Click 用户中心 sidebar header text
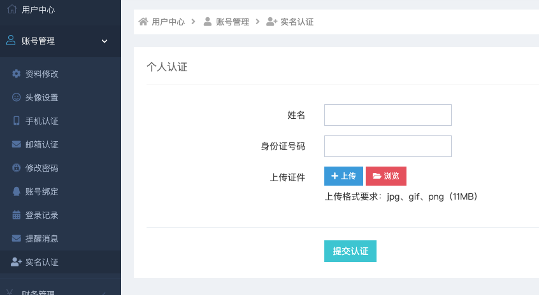 tap(38, 10)
